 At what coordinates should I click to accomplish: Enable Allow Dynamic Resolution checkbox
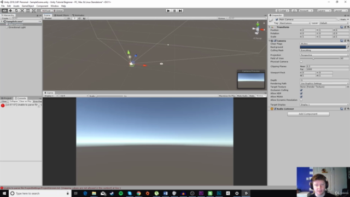(x=301, y=100)
